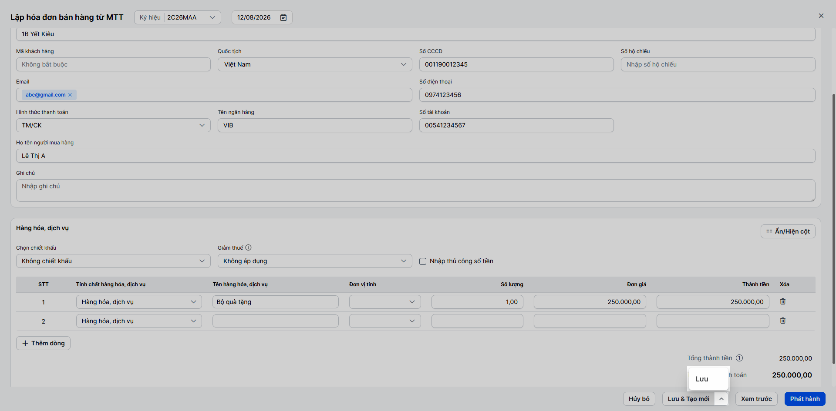The width and height of the screenshot is (836, 411).
Task: Click the Đơn giá column header
Action: [636, 284]
